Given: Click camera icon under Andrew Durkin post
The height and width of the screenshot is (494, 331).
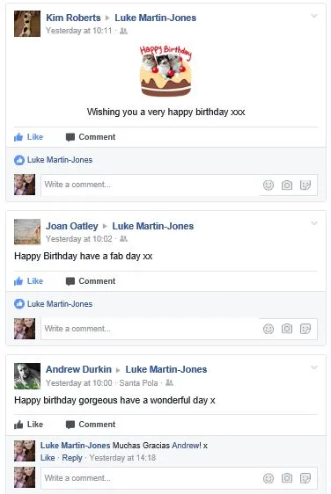Looking at the screenshot, I should [x=286, y=478].
